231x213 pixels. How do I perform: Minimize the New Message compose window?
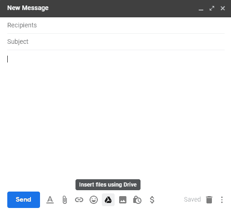[201, 8]
